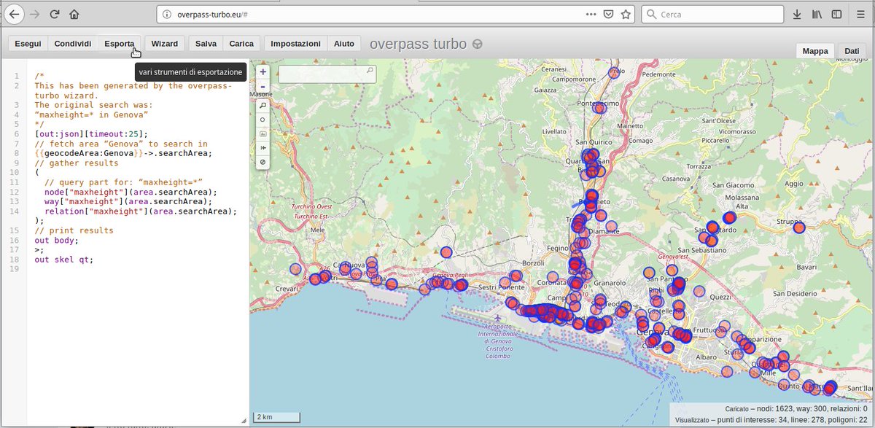Image resolution: width=875 pixels, height=428 pixels.
Task: Open the Firefox hamburger menu
Action: [x=860, y=14]
